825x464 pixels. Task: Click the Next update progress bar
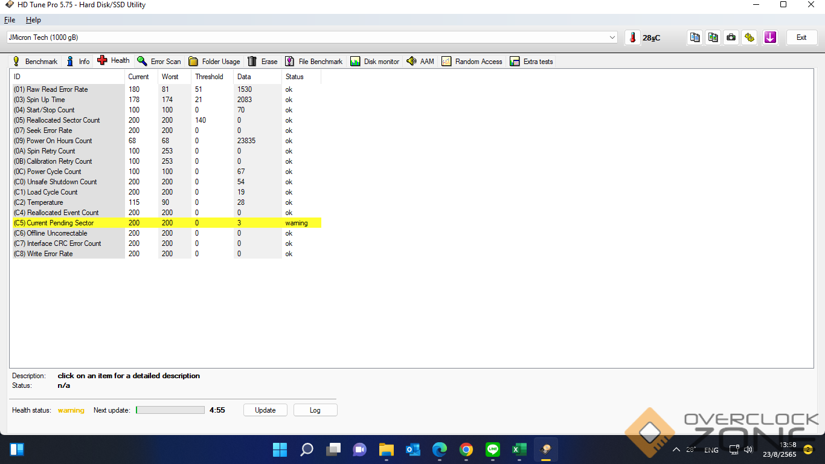point(170,410)
